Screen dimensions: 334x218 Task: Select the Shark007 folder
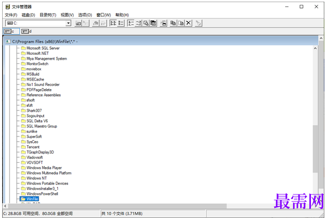click(x=34, y=111)
